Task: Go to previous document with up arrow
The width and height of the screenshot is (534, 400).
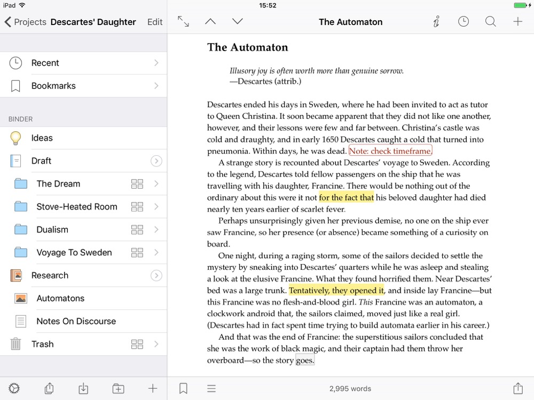Action: tap(210, 22)
